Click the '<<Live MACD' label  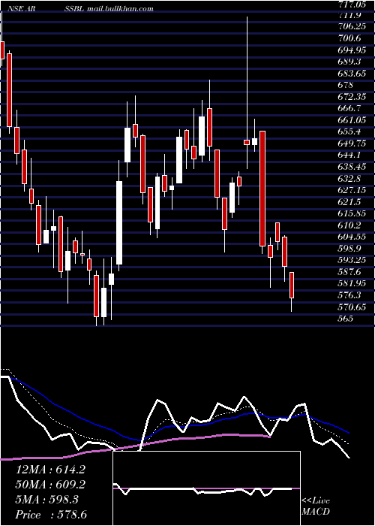click(316, 506)
